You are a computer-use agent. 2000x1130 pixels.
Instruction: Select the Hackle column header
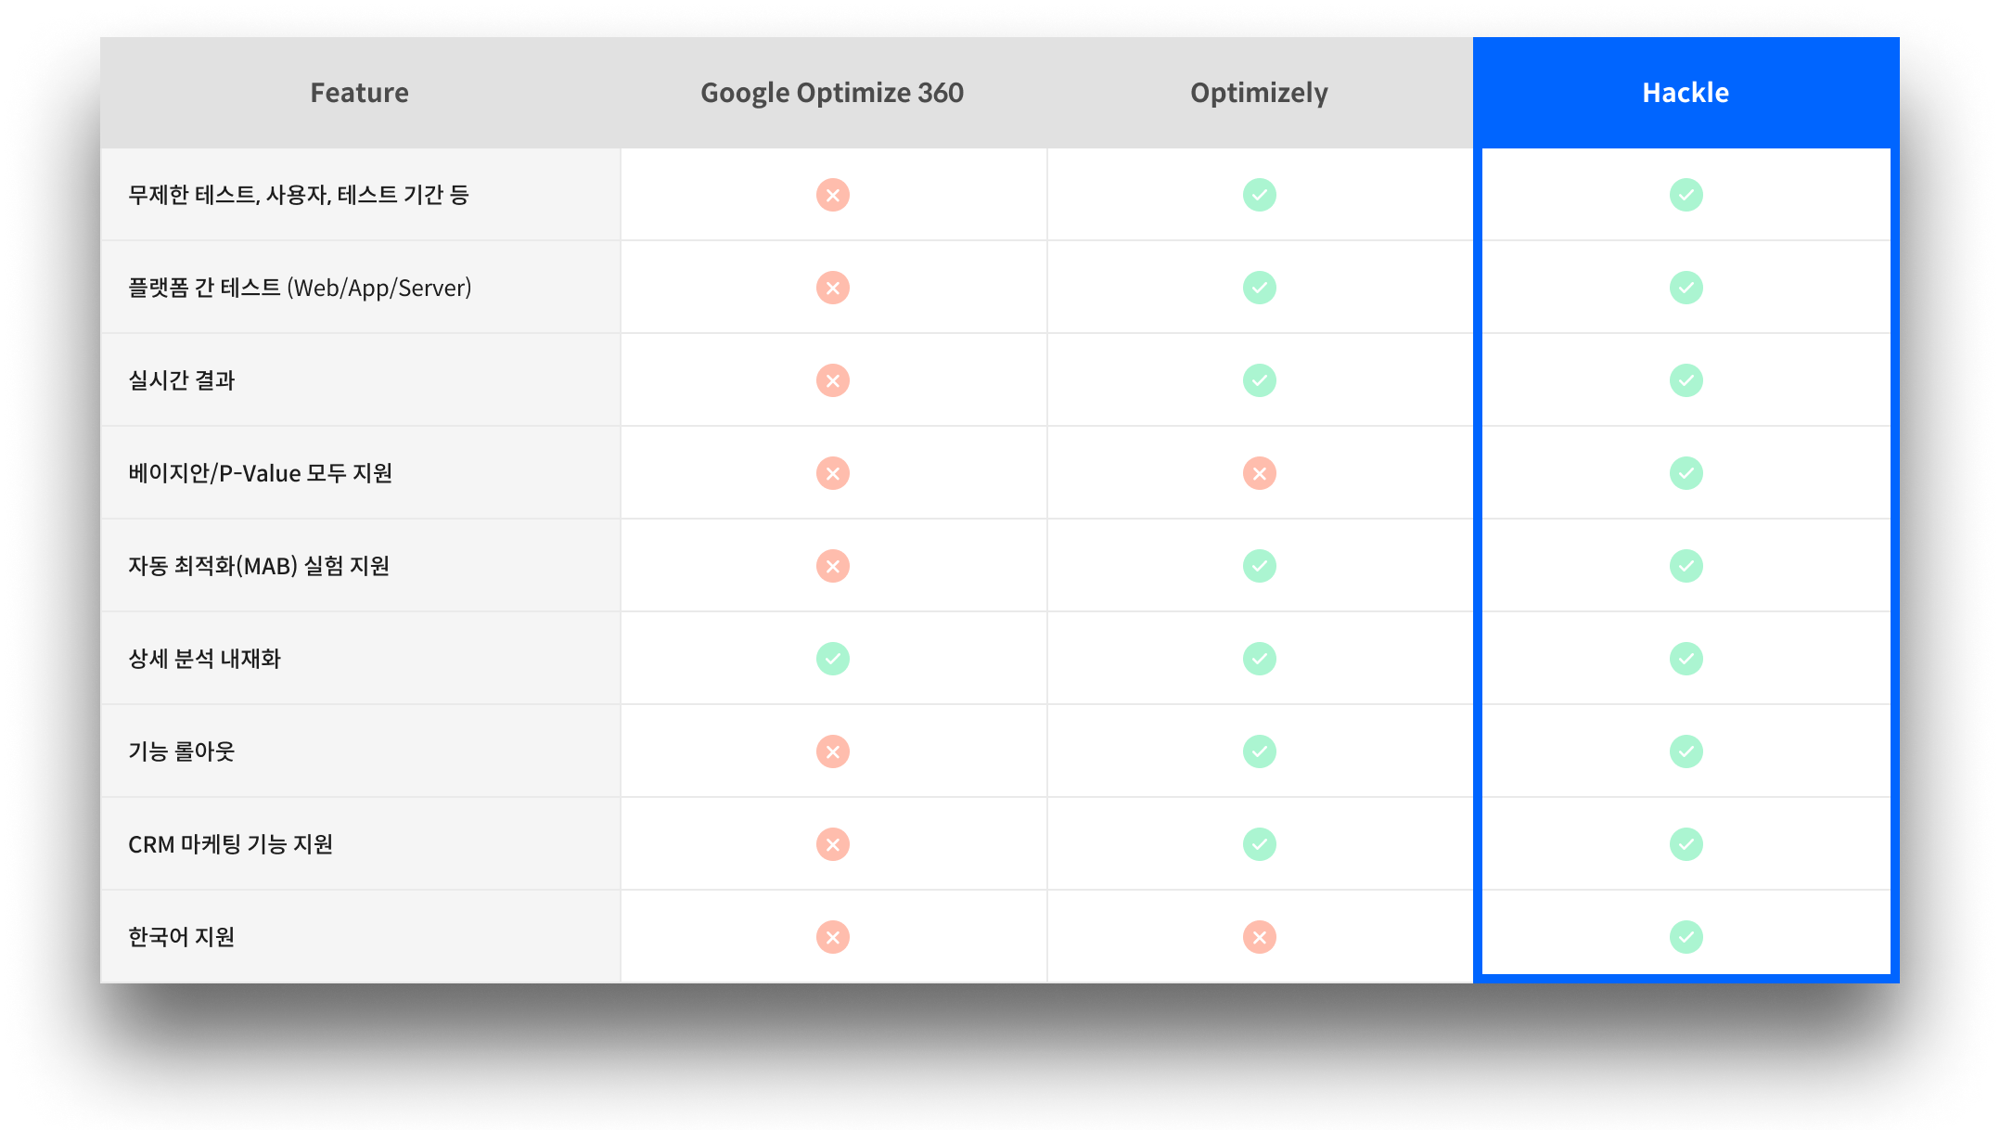pos(1685,93)
